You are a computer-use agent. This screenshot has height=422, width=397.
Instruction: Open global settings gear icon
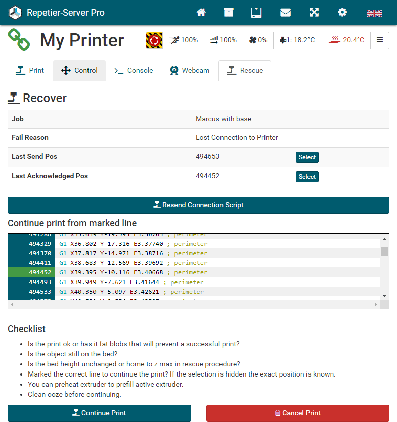342,13
